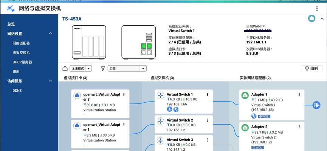The width and height of the screenshot is (327, 151).
Task: Click the 虚拟接口卡 (3) column header
Action: click(75, 78)
